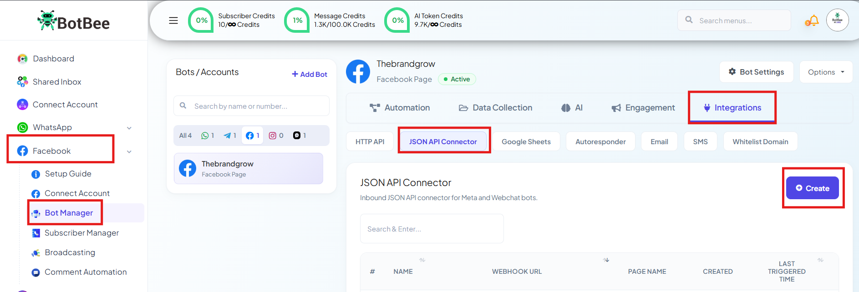
Task: Collapse the Facebook menu chevron
Action: 129,152
